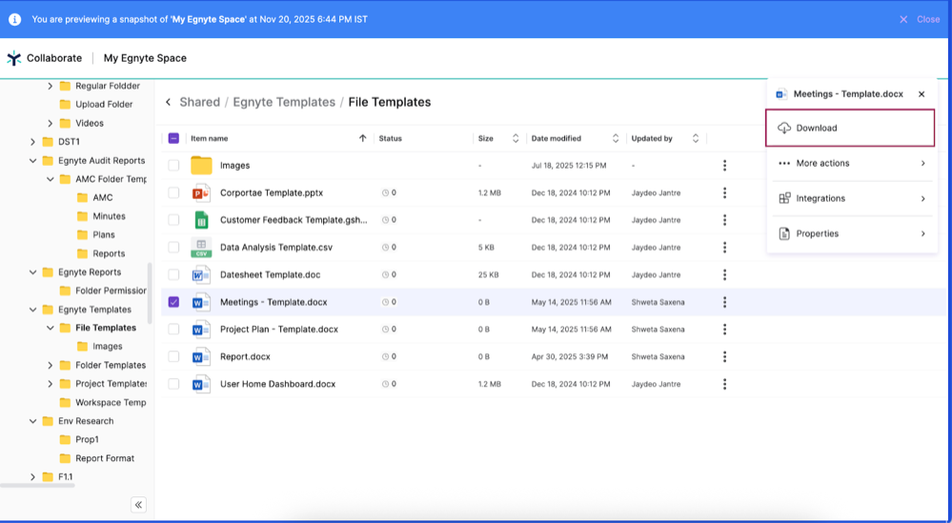Viewport: 952px width, 523px height.
Task: Click the Customer Feedback Template sheets icon
Action: [x=201, y=220]
